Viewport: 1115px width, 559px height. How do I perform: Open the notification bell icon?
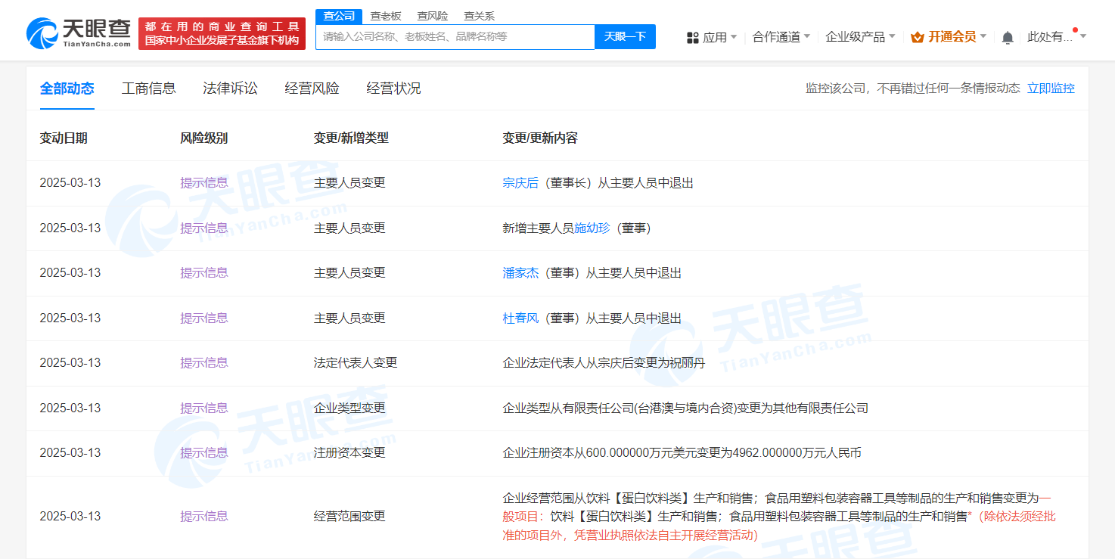(1008, 37)
